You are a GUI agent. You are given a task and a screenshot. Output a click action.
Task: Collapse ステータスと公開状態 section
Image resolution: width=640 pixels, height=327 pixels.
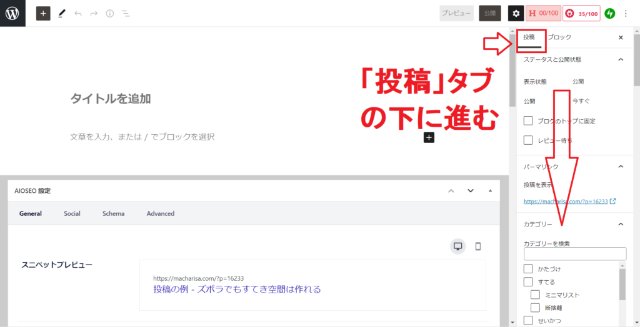tap(620, 59)
